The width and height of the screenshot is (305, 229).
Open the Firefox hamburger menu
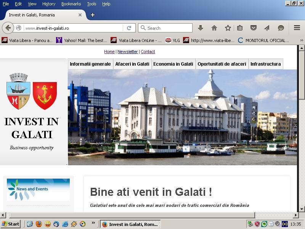pos(297,28)
